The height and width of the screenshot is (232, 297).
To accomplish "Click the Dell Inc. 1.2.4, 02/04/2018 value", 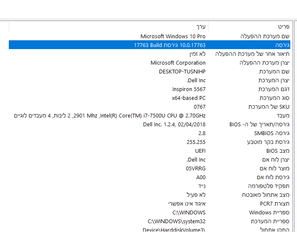I will [x=174, y=125].
